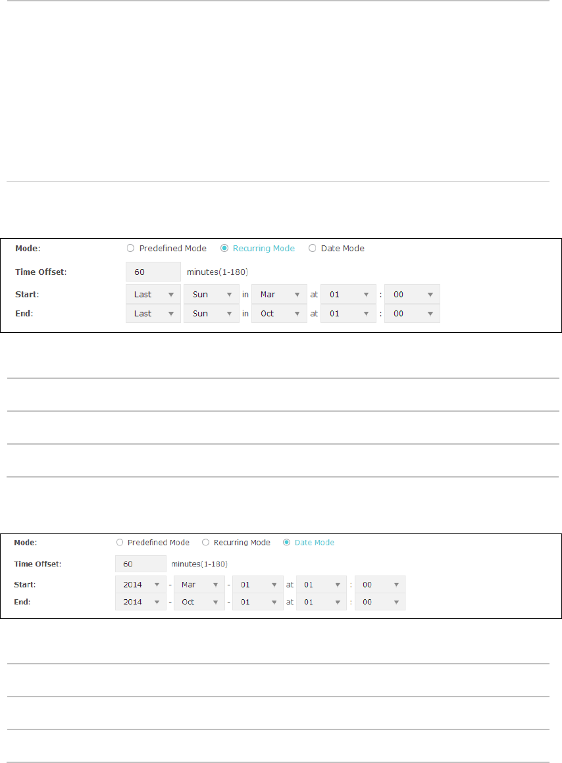The width and height of the screenshot is (562, 763).
Task: Open Start minute '00' dropdown in recurring panel
Action: point(412,295)
